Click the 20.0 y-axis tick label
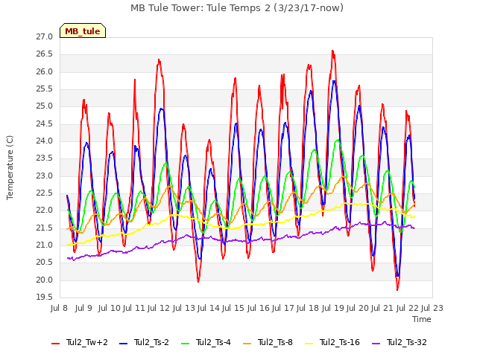The height and width of the screenshot is (357, 477). point(45,280)
